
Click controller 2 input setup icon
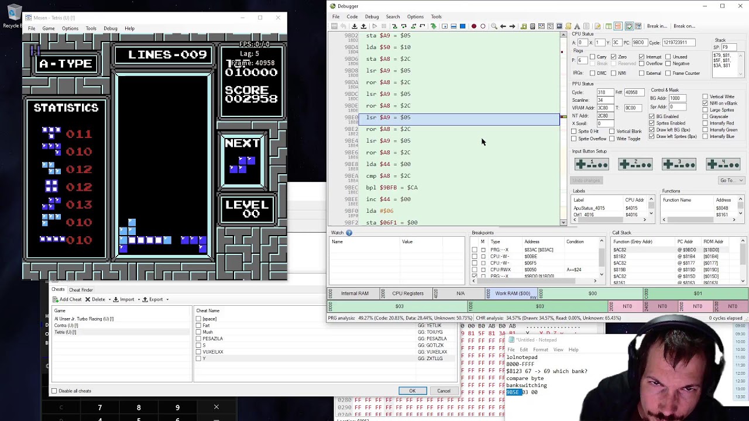click(x=635, y=164)
